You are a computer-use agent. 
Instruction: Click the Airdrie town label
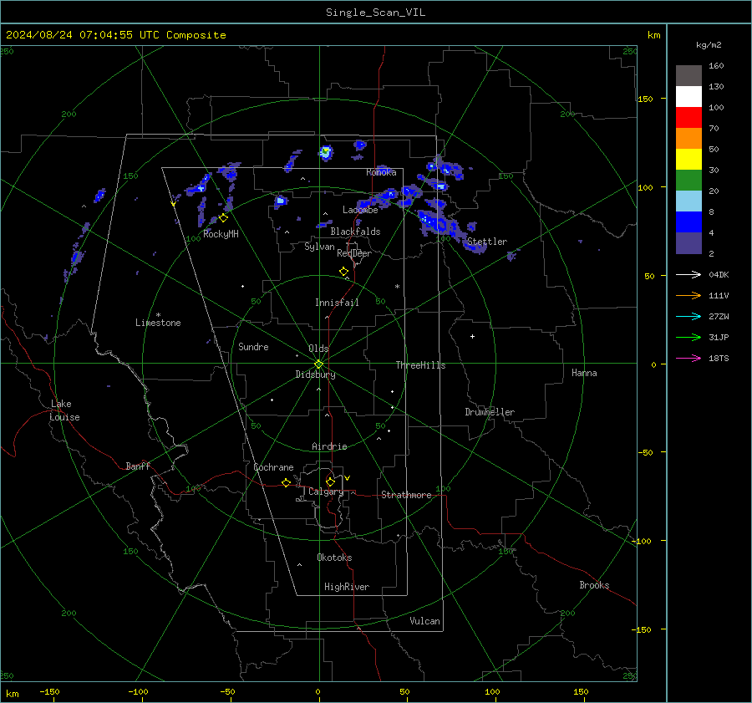[329, 446]
